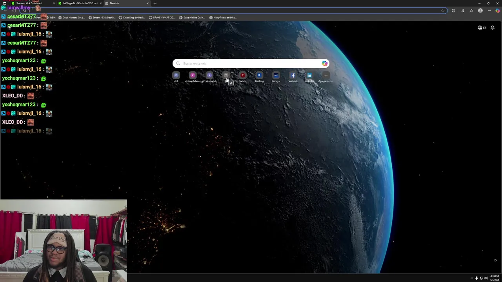
Task: Add this page to favorites star
Action: tap(443, 11)
